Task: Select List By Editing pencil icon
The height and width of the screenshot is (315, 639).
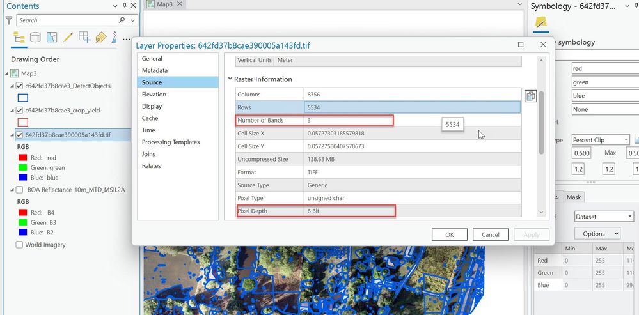Action: 68,38
